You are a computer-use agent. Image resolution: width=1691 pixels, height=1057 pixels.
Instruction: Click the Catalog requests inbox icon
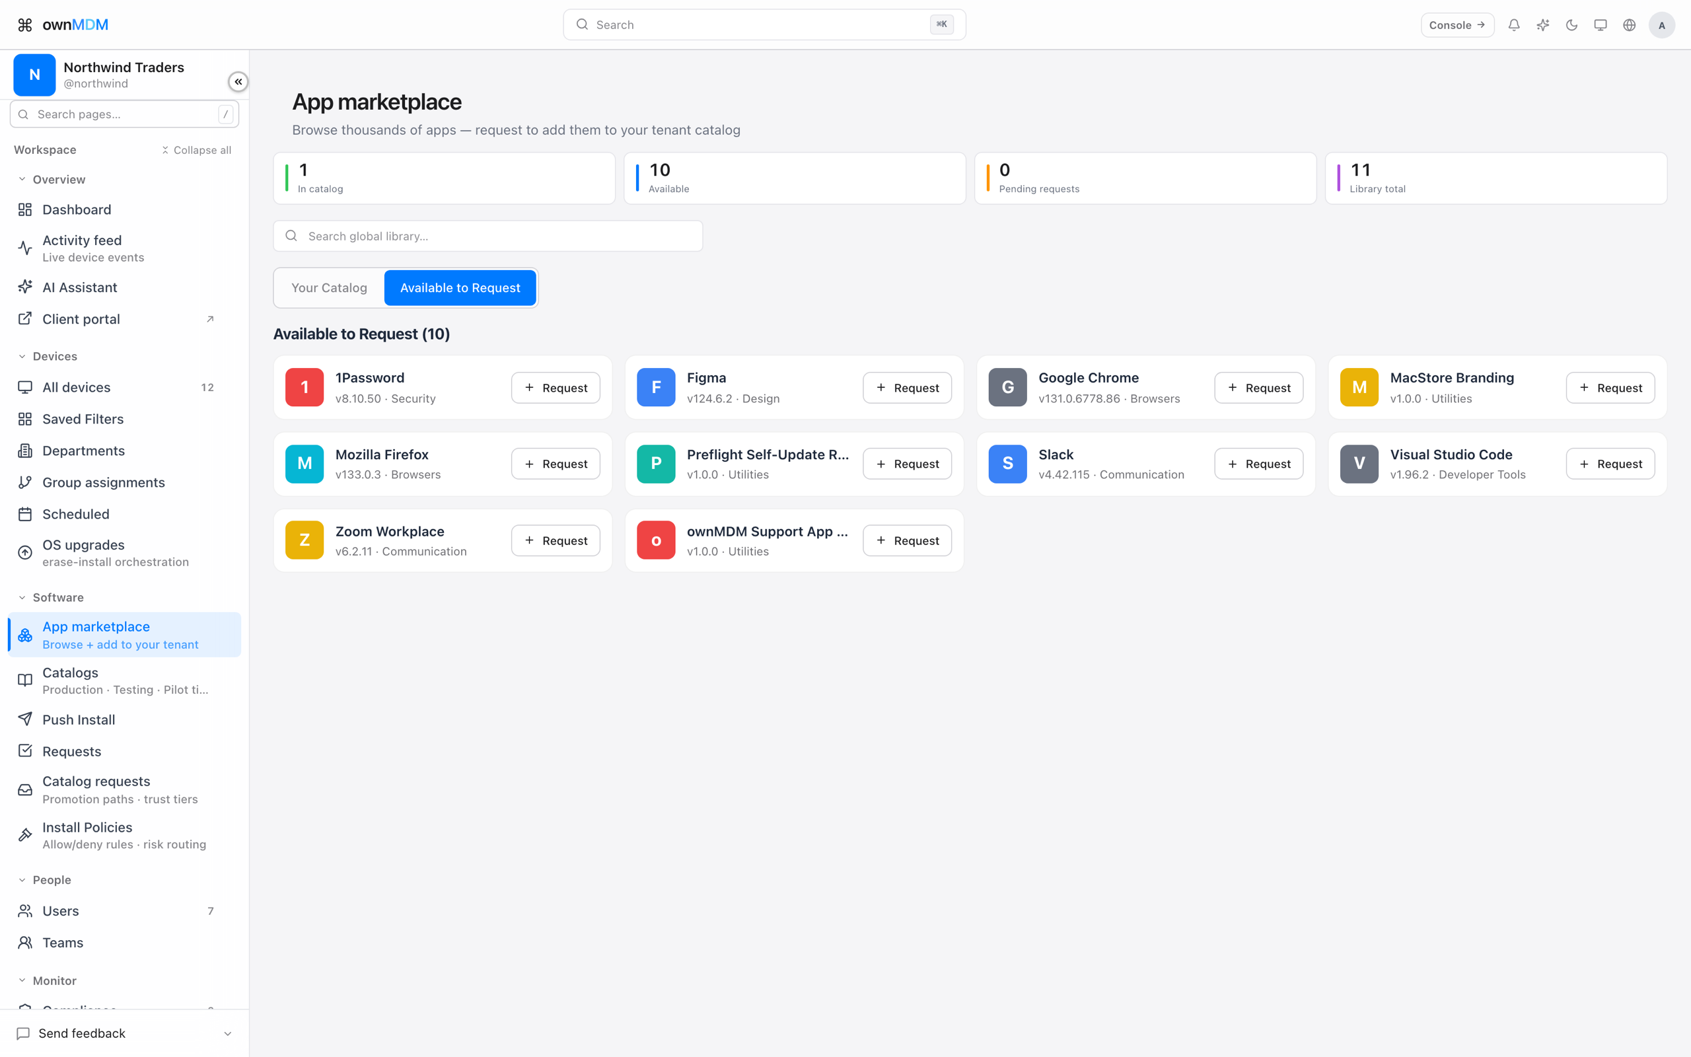coord(25,790)
